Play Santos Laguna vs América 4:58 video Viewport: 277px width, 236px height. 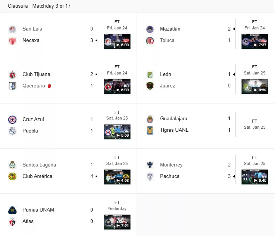click(117, 177)
